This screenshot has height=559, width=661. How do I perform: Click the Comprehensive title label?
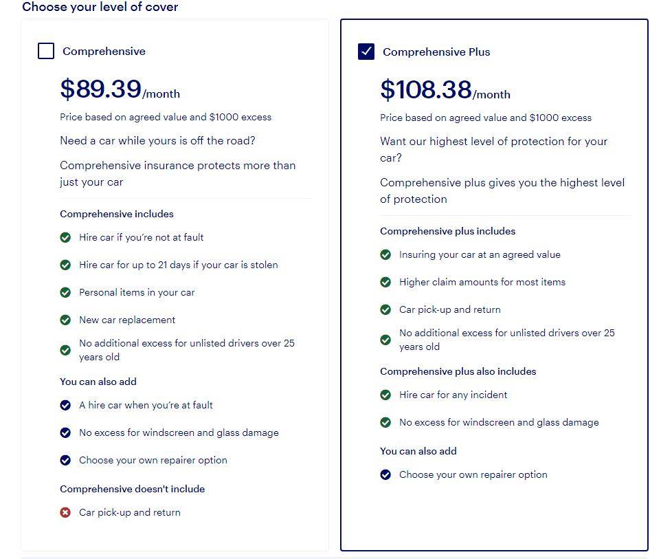[104, 52]
